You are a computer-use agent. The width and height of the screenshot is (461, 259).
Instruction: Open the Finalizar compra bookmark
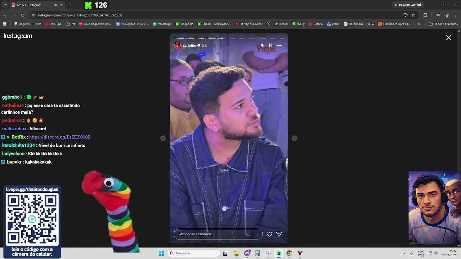(x=394, y=24)
